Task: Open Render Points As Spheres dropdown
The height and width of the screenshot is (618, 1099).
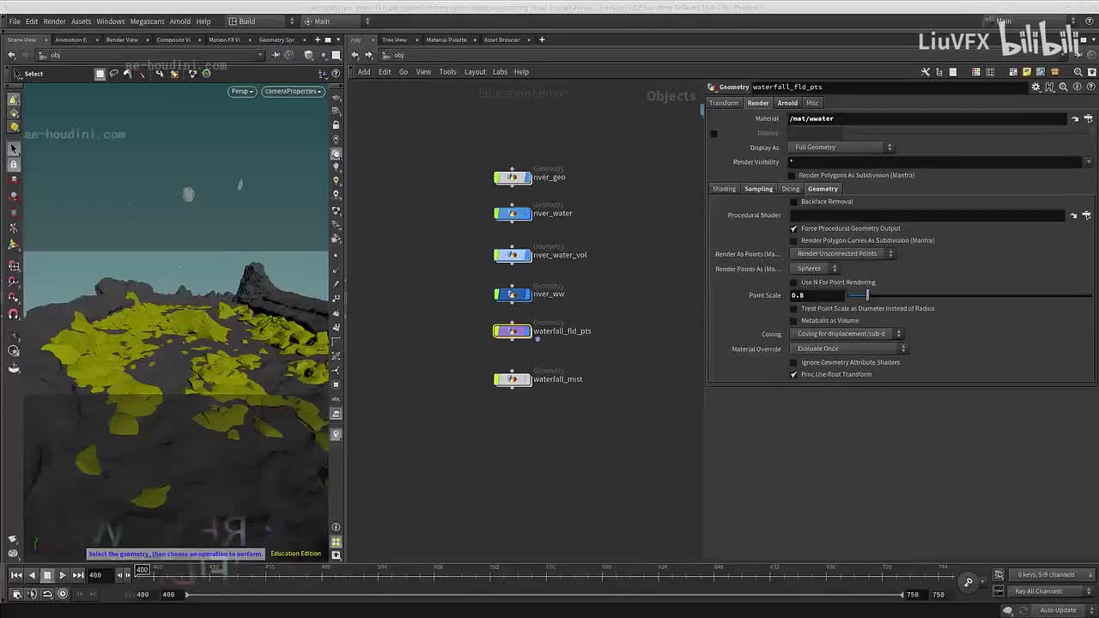Action: pos(814,269)
